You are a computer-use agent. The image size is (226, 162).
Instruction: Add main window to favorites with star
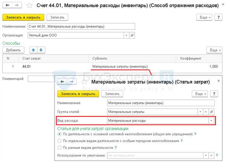(x=29, y=6)
